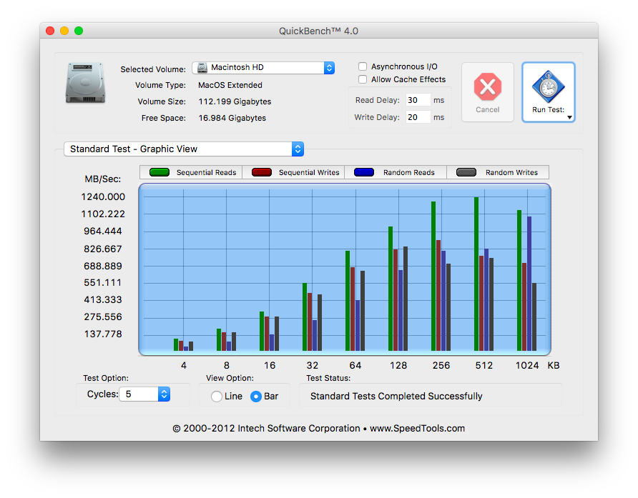Click the Random Writes legend label

pos(511,172)
